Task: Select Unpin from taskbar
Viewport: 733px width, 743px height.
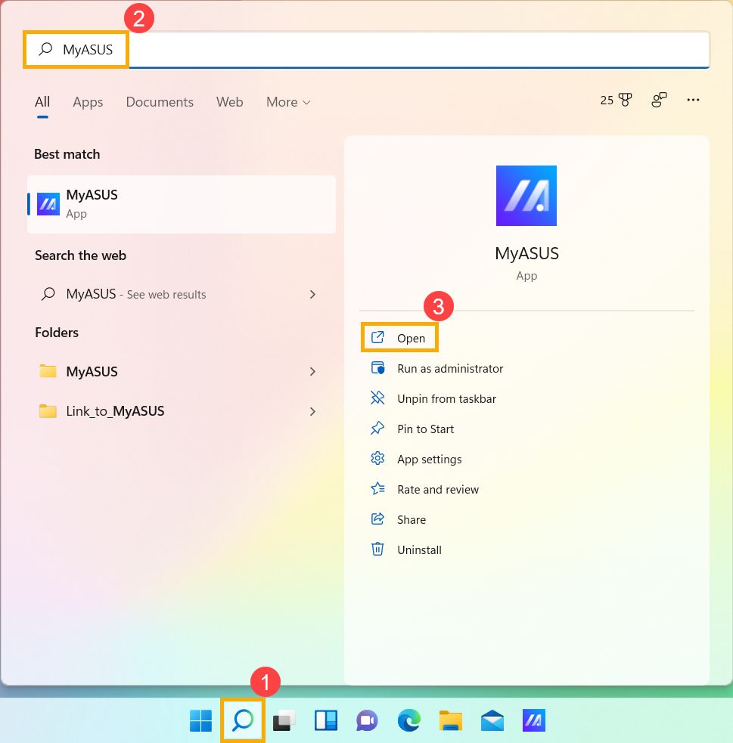Action: pos(433,398)
